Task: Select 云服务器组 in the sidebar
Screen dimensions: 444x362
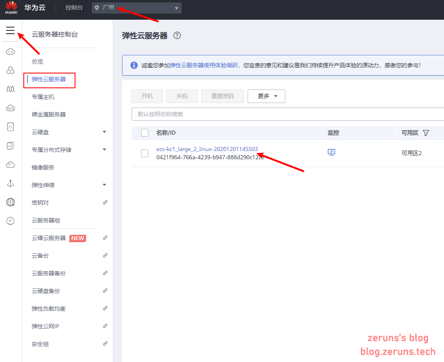Action: pos(46,220)
